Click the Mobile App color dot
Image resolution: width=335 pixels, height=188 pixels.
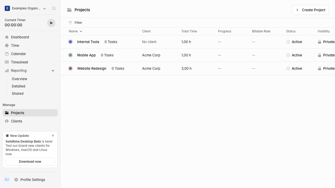coord(70,55)
